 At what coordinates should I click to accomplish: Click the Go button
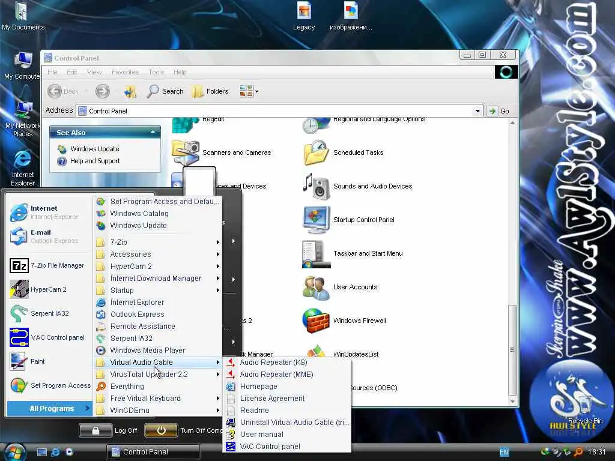499,111
